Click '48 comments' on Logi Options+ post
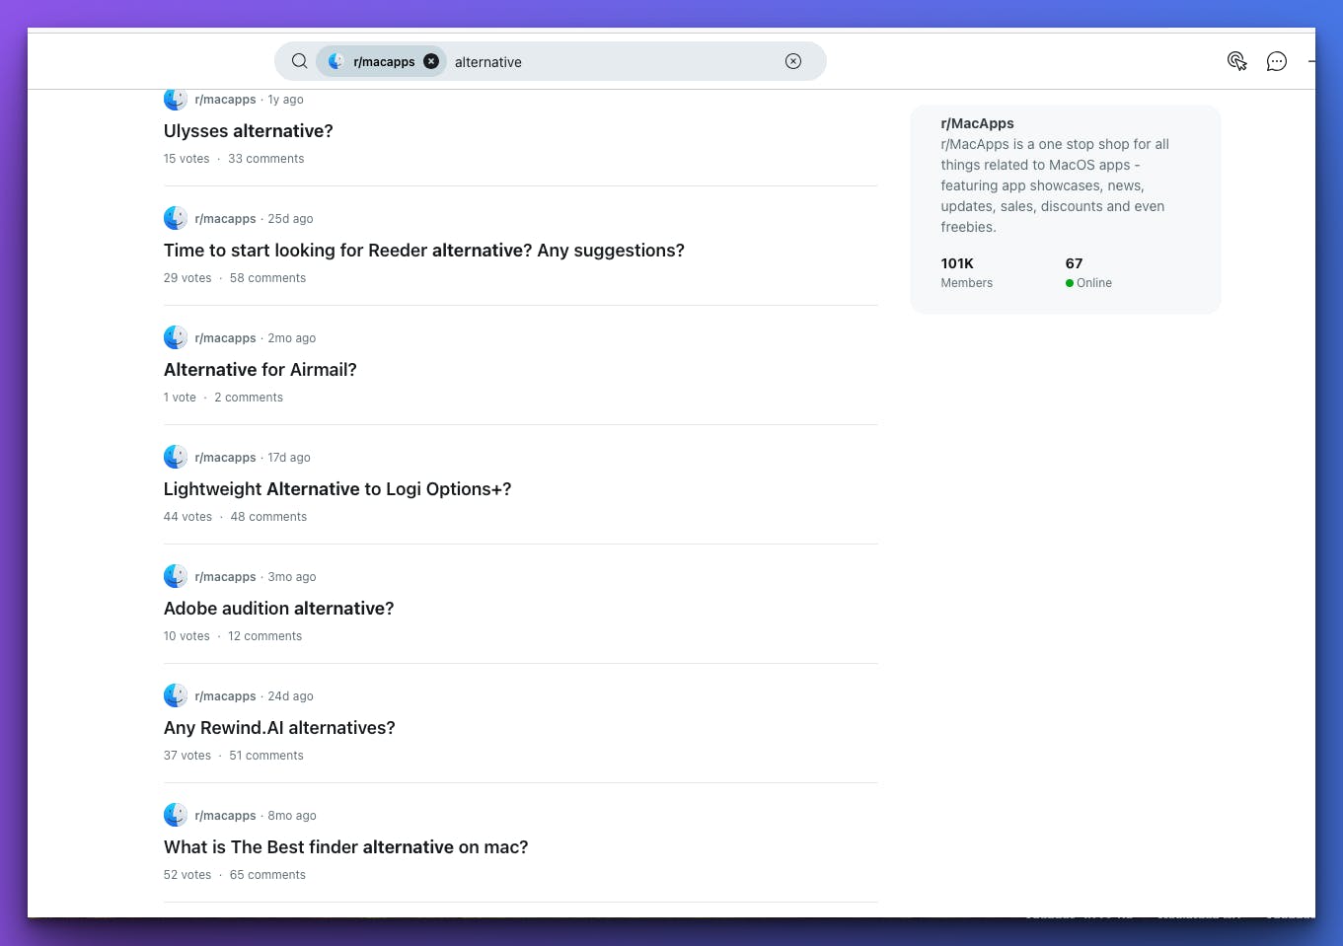This screenshot has height=946, width=1343. click(x=268, y=517)
